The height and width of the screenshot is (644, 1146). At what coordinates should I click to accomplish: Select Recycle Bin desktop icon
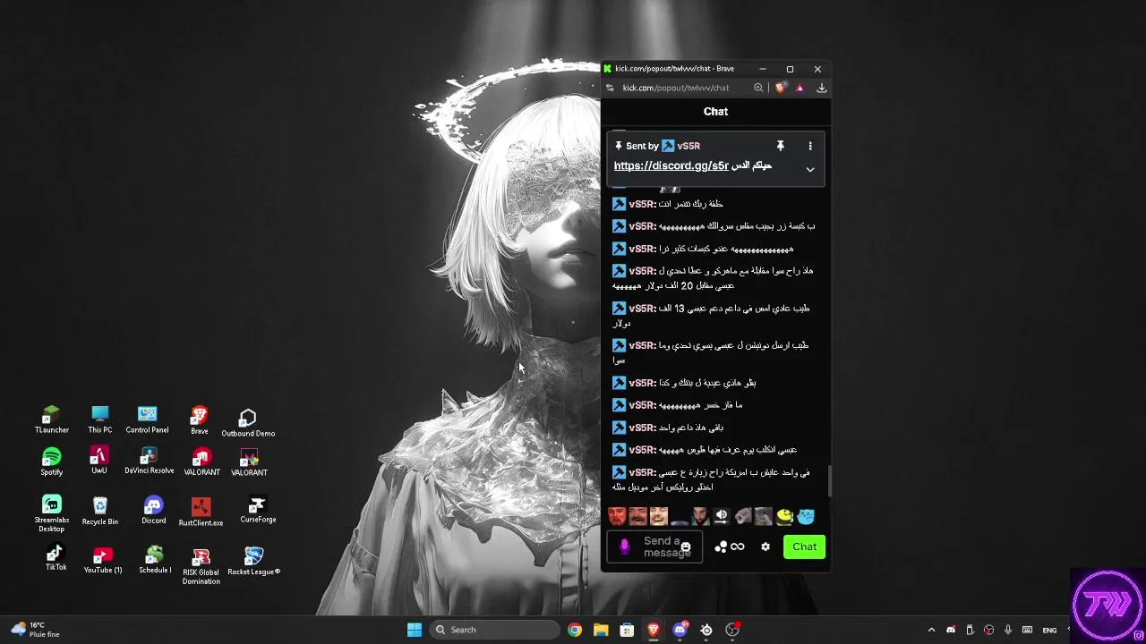tap(99, 512)
